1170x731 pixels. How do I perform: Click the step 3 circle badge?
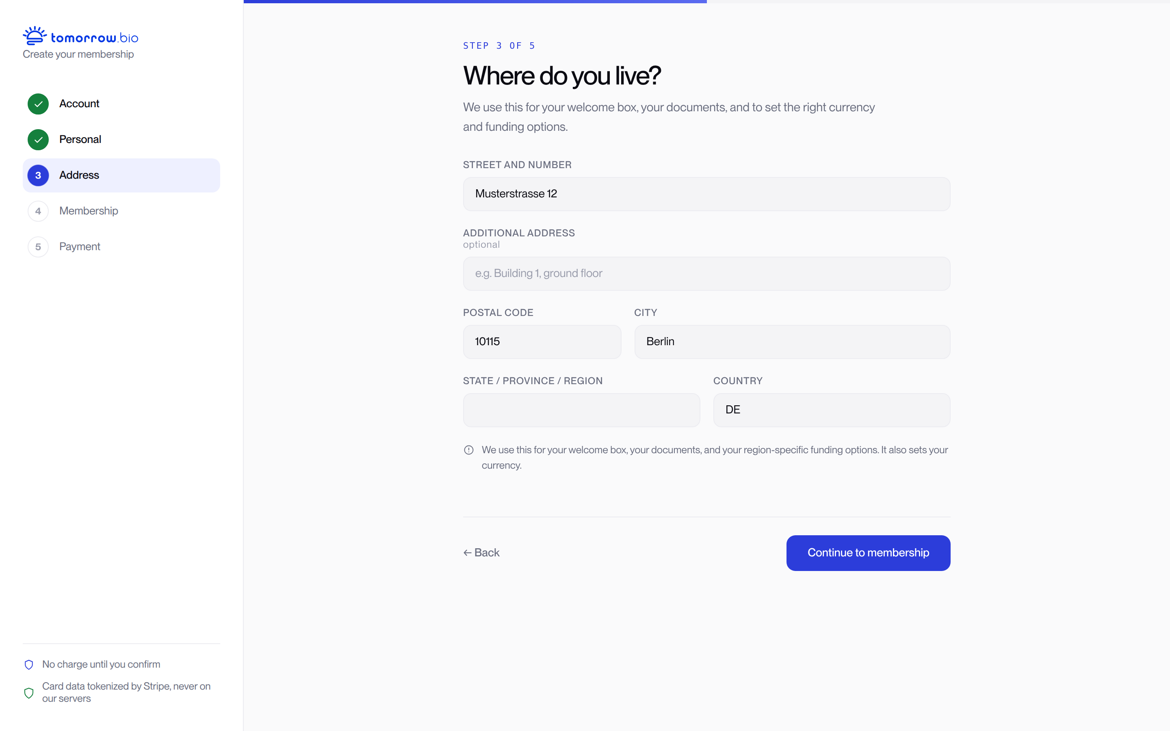38,175
